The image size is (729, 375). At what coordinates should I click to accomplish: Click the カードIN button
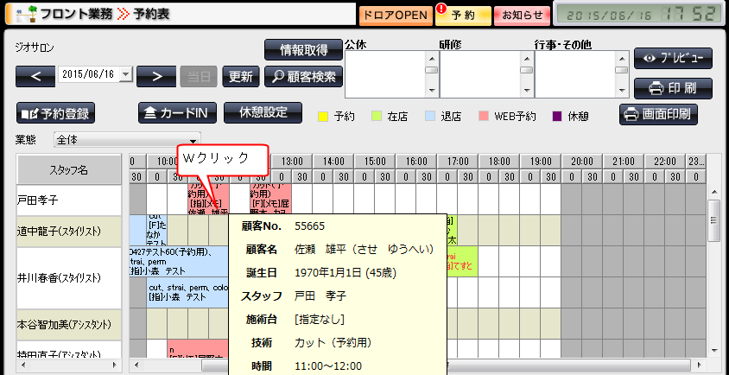[176, 113]
